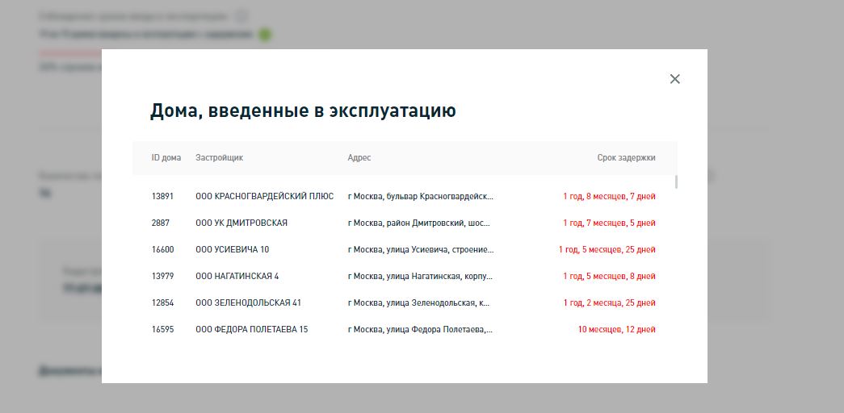Close the commissioned houses dialog
Image resolution: width=844 pixels, height=413 pixels.
point(675,79)
